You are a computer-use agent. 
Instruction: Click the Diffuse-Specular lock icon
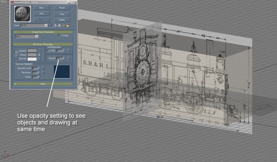[x=16, y=56]
